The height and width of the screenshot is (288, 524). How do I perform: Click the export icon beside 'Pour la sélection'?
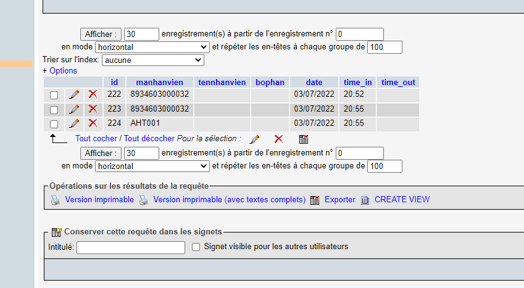[303, 139]
